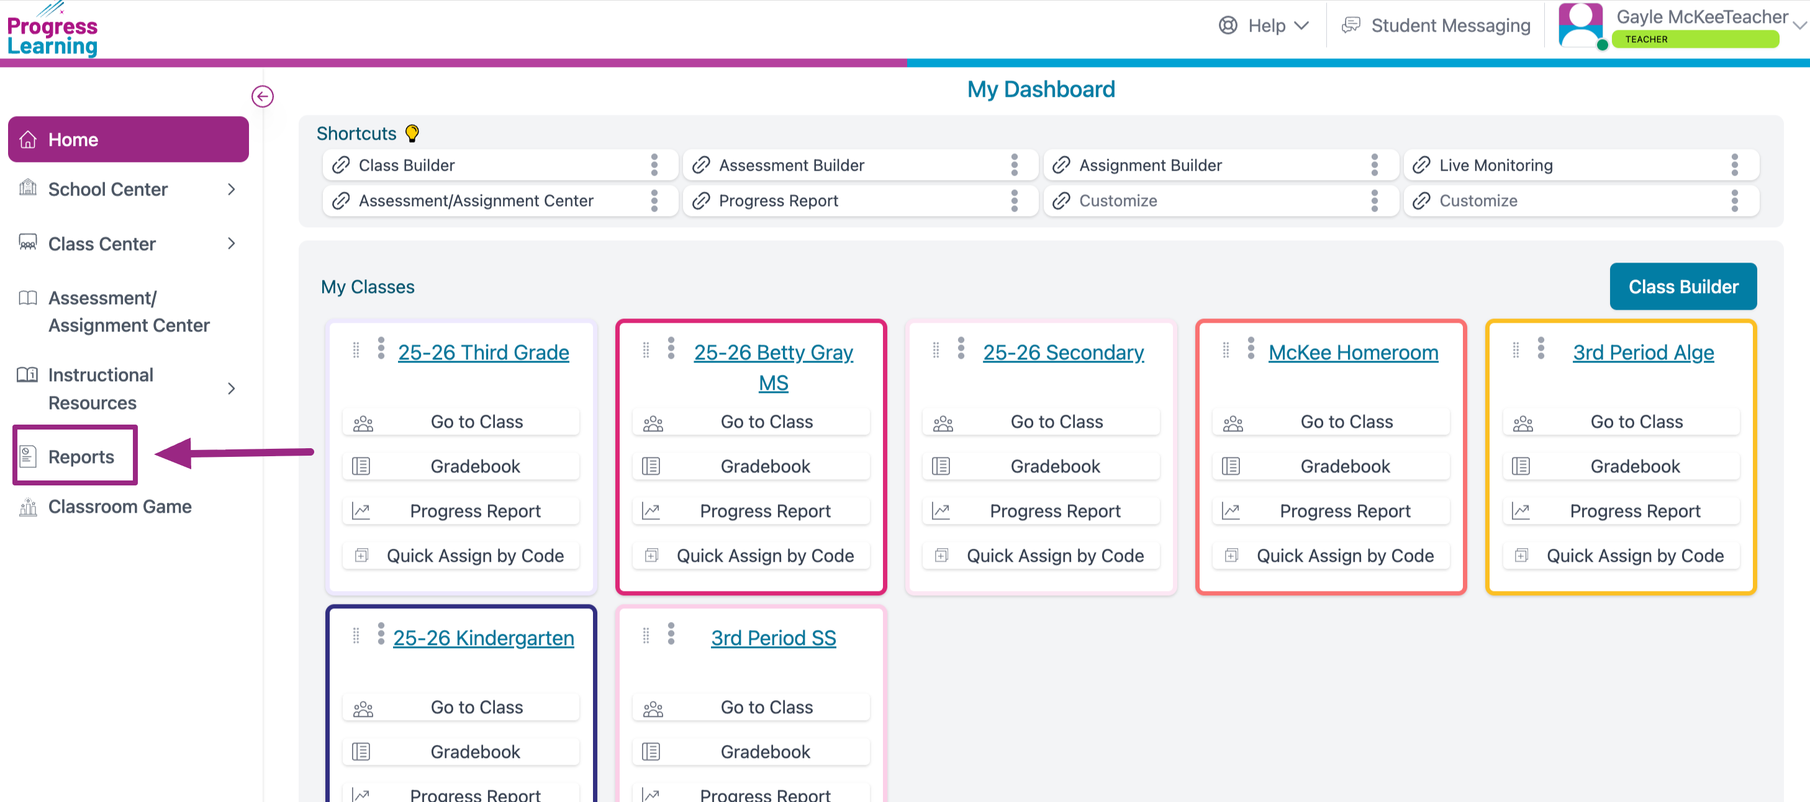Click the Shortcuts lightbulb tip icon
Viewport: 1810px width, 802px height.
(x=412, y=133)
